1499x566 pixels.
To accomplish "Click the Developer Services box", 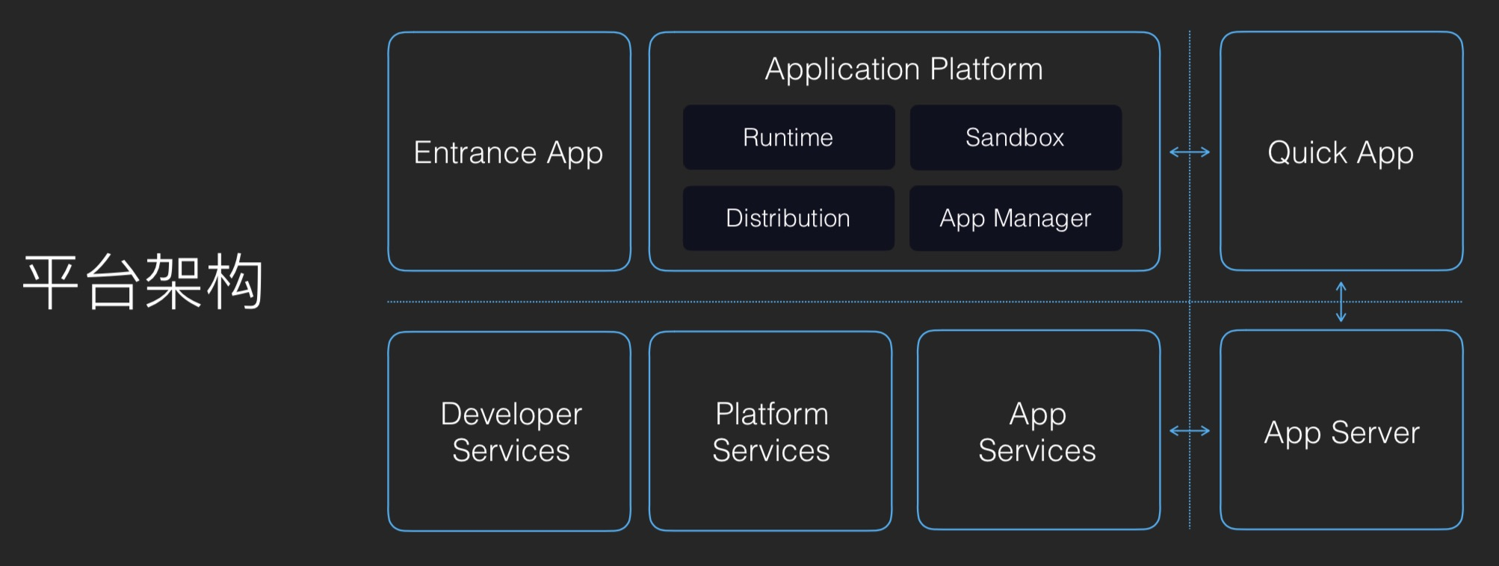I will [509, 432].
